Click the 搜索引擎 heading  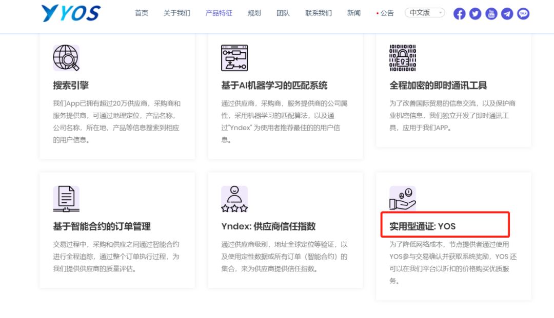71,86
